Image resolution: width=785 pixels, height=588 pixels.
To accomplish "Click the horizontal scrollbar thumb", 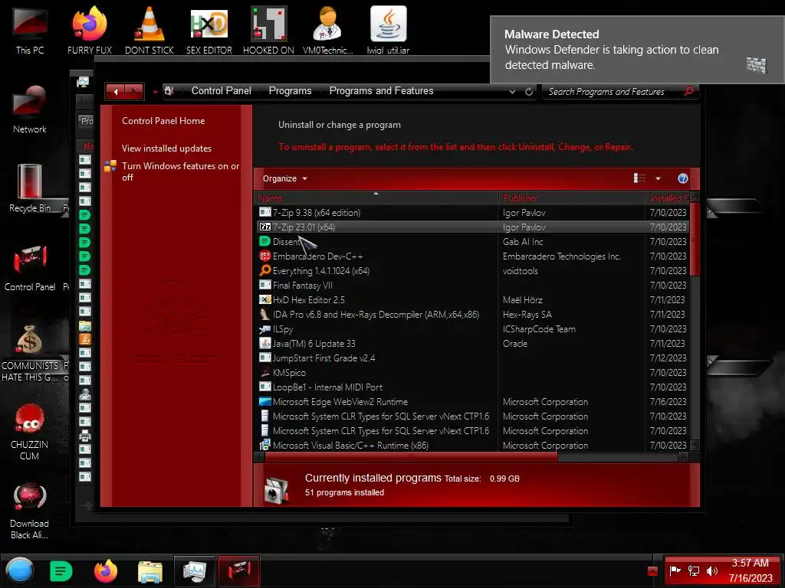I will click(411, 456).
